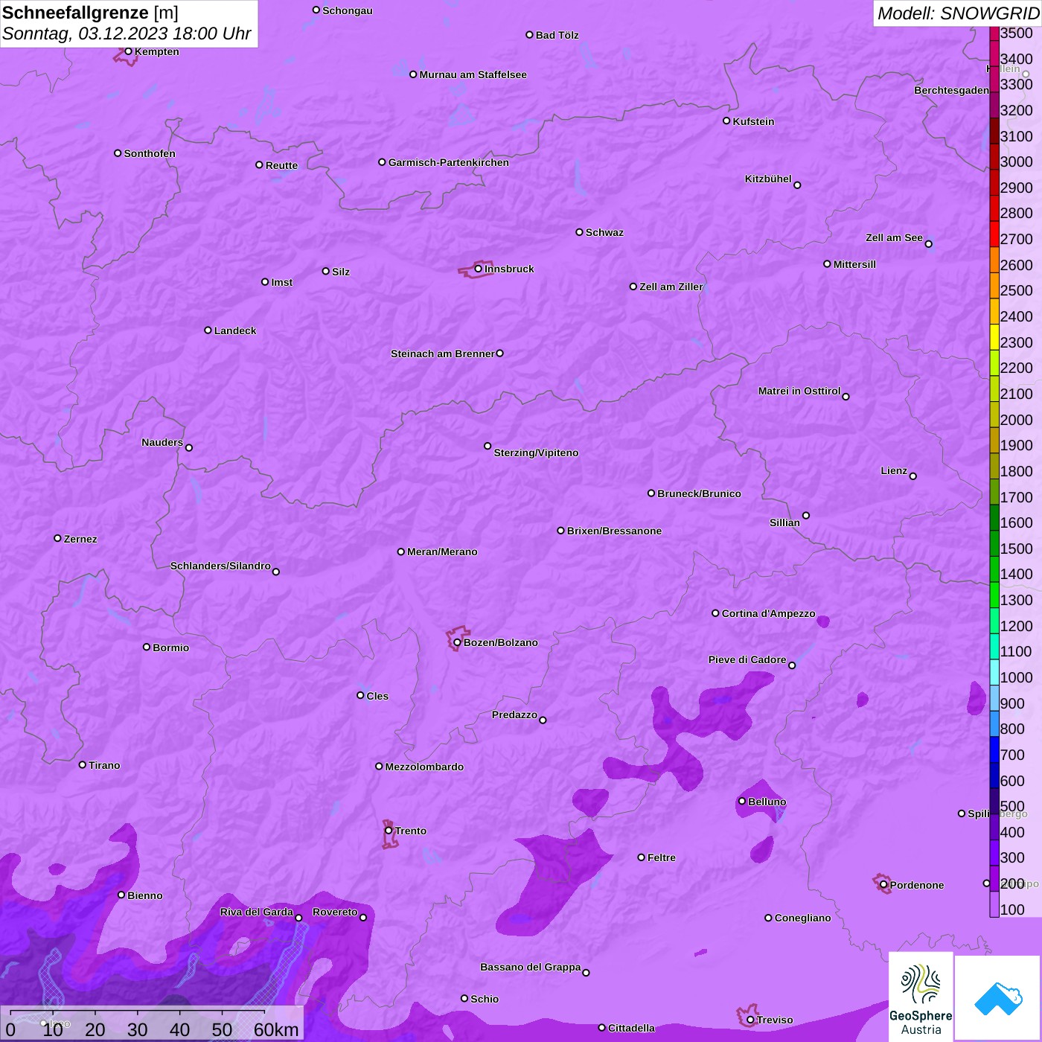This screenshot has height=1042, width=1042.
Task: Click the Rovereto label
Action: 335,912
